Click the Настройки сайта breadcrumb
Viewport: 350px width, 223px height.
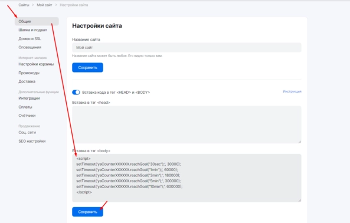pos(74,5)
